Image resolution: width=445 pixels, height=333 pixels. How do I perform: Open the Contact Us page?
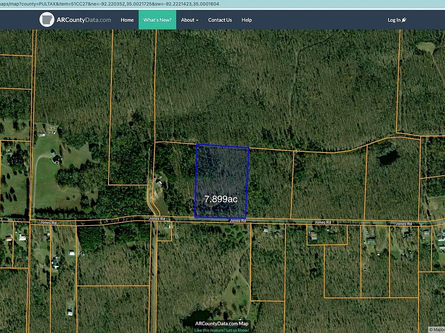click(x=220, y=20)
